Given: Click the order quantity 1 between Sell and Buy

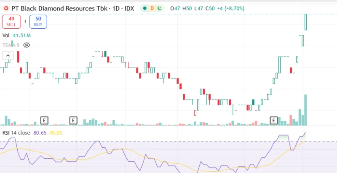Looking at the screenshot, I should pos(25,22).
